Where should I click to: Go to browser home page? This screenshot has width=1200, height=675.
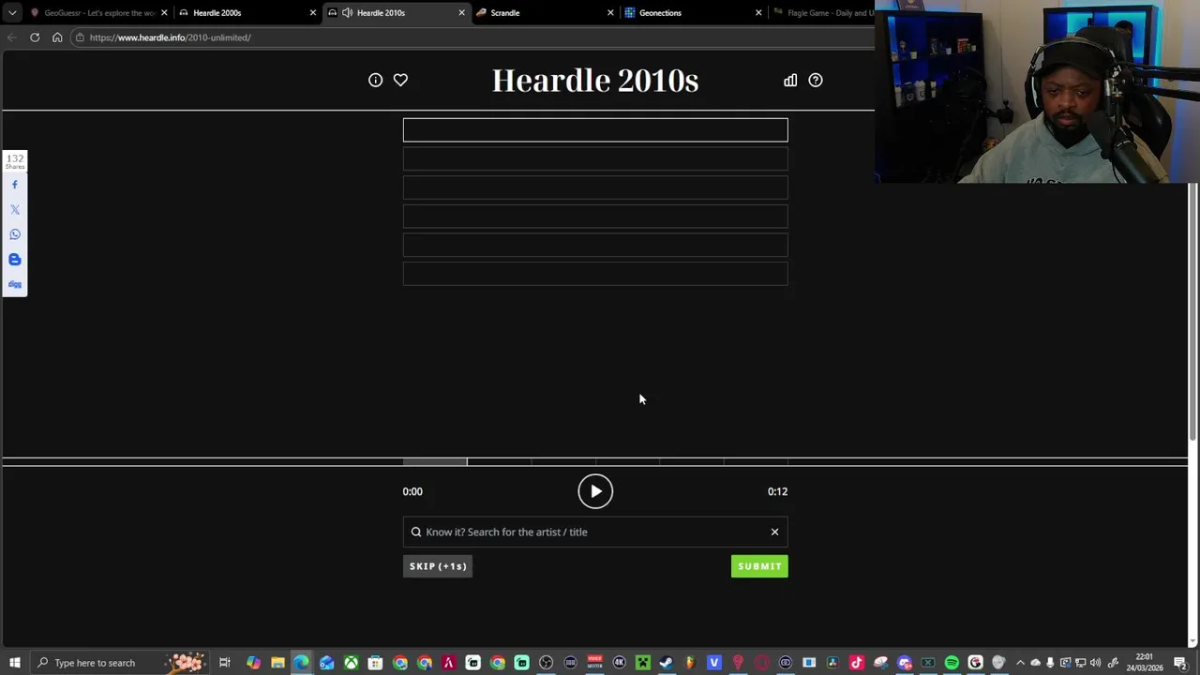(x=57, y=37)
